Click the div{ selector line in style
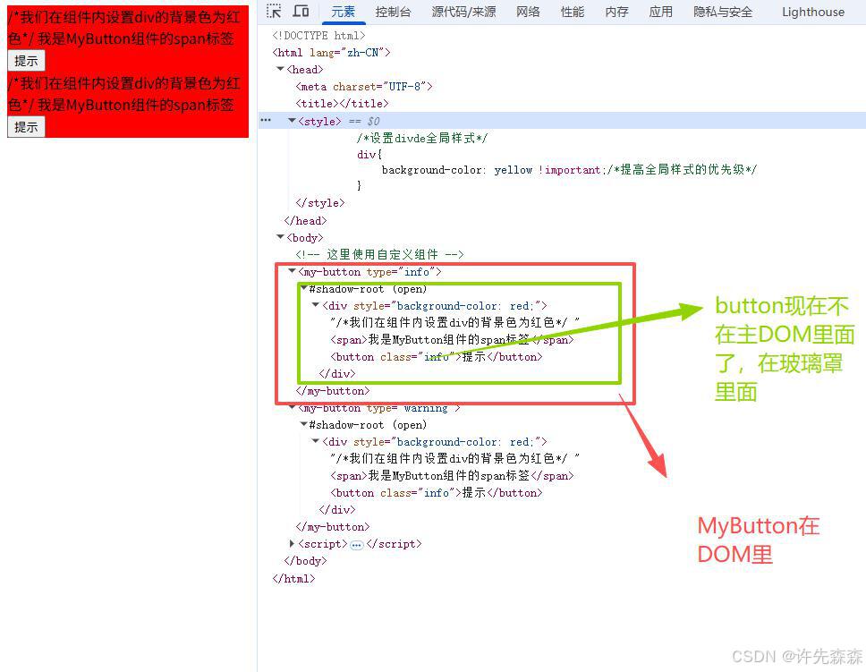 [x=369, y=154]
